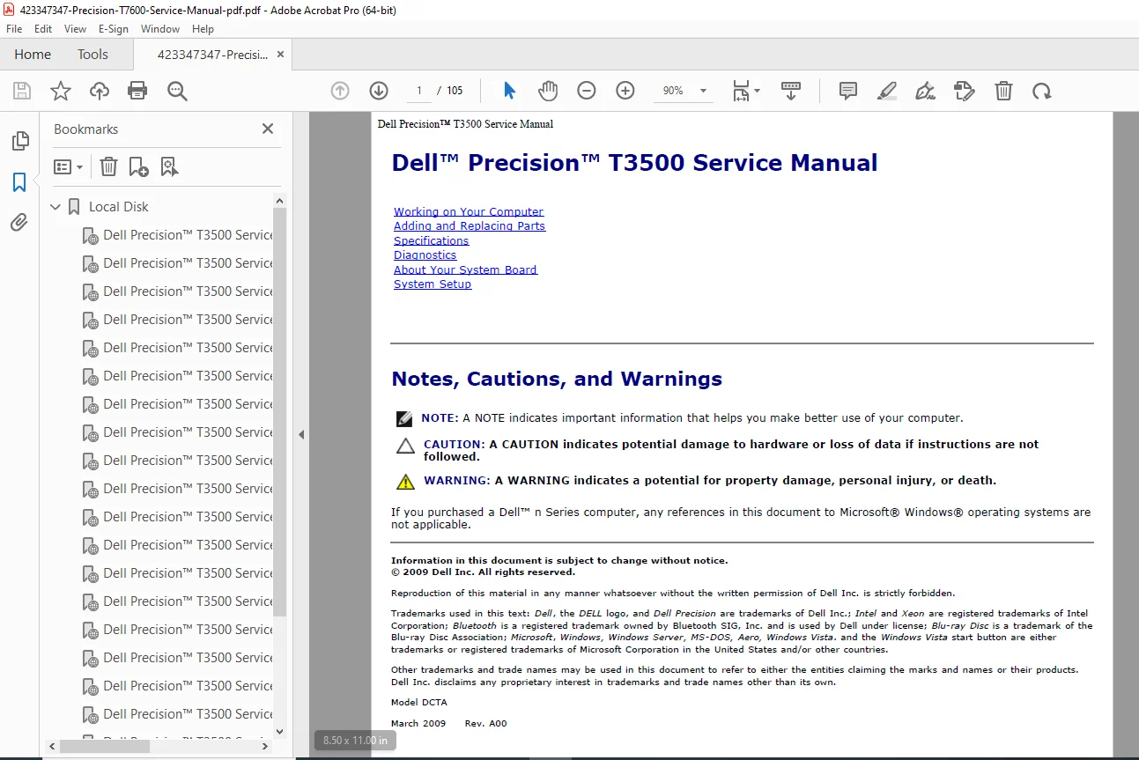1139x760 pixels.
Task: Click the Print file icon
Action: (137, 91)
